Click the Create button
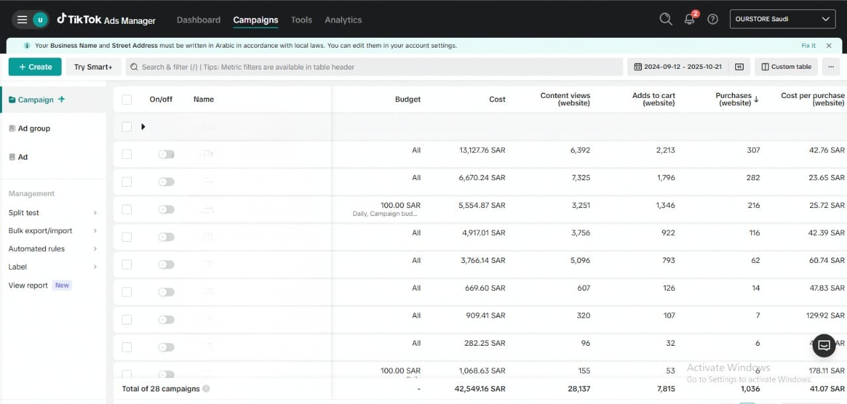847x404 pixels. pos(35,67)
